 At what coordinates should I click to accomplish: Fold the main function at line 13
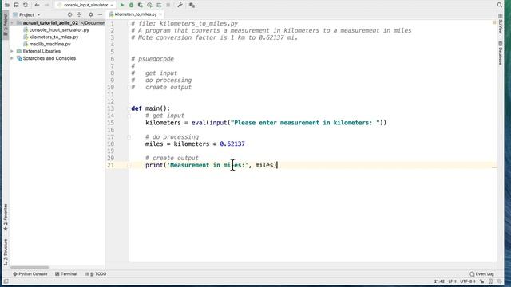point(129,108)
